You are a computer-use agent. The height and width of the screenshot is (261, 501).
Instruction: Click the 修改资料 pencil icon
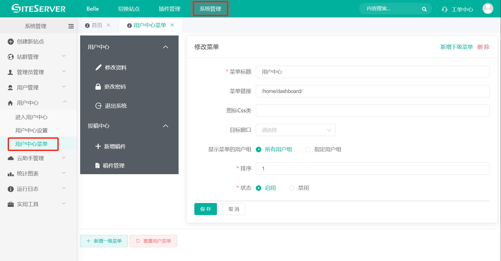pos(98,67)
